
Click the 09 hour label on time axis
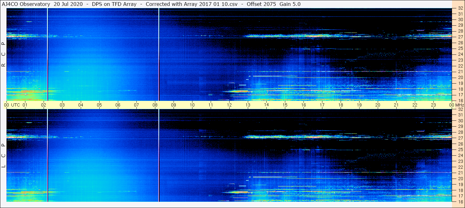174,105
